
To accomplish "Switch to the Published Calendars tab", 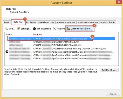I will 88,22.
